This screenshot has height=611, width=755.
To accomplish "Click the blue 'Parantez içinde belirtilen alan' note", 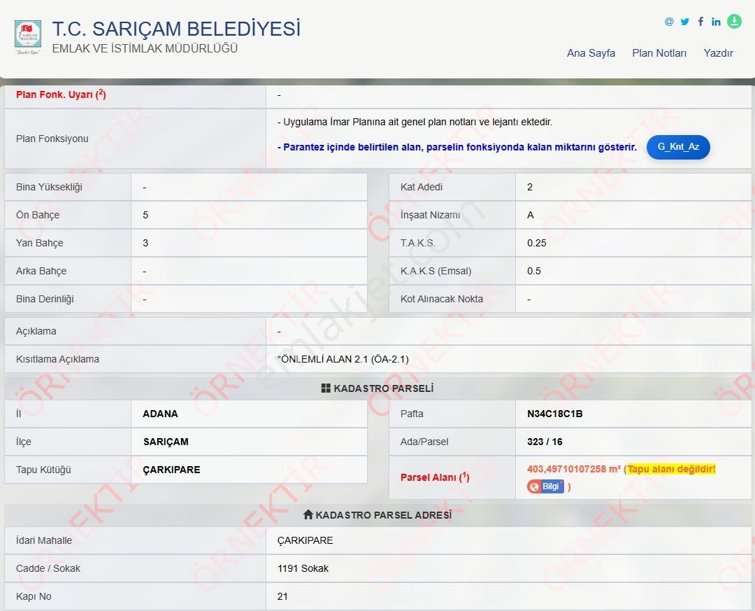I will click(x=457, y=147).
